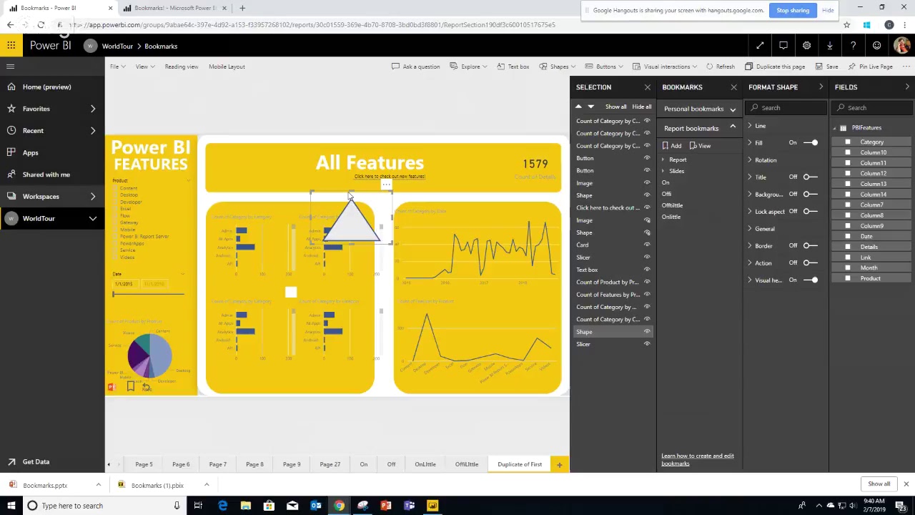Open Learn how to create bookmarks link
The image size is (915, 515).
[698, 459]
